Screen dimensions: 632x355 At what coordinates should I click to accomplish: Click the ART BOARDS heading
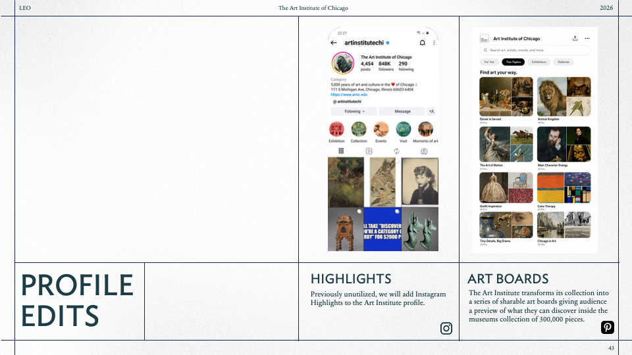point(508,279)
